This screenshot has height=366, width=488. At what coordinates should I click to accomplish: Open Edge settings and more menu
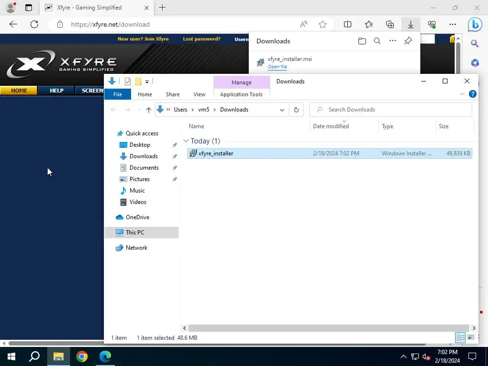pyautogui.click(x=453, y=24)
